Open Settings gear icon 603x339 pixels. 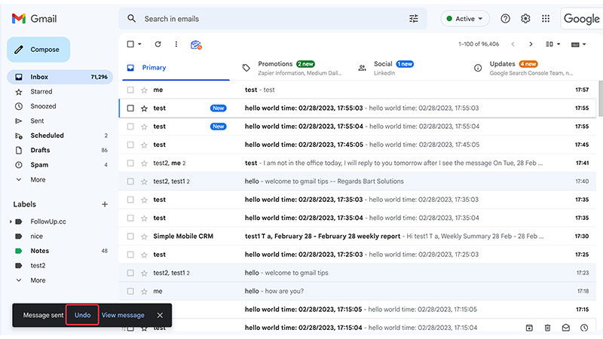coord(525,18)
